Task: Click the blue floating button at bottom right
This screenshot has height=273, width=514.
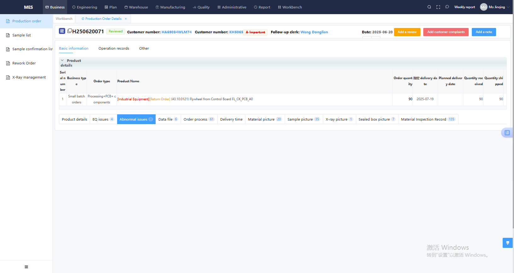Action: point(507,243)
